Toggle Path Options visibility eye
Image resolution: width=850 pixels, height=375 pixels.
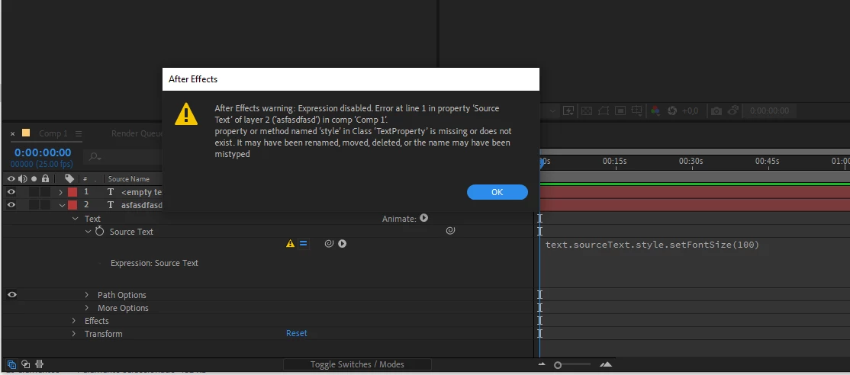tap(11, 295)
